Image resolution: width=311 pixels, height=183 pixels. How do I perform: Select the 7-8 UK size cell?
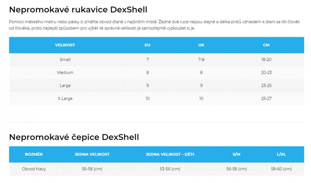[201, 60]
